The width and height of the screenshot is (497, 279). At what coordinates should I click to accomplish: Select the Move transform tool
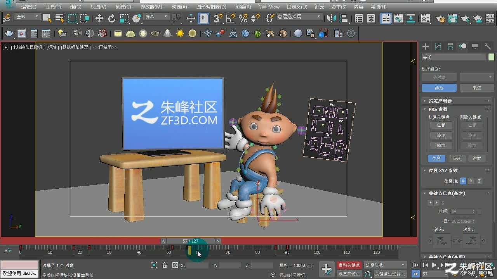click(99, 18)
